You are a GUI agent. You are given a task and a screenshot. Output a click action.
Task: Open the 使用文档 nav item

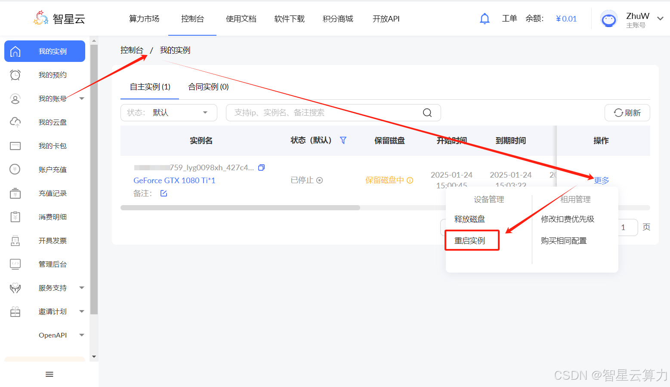point(241,19)
